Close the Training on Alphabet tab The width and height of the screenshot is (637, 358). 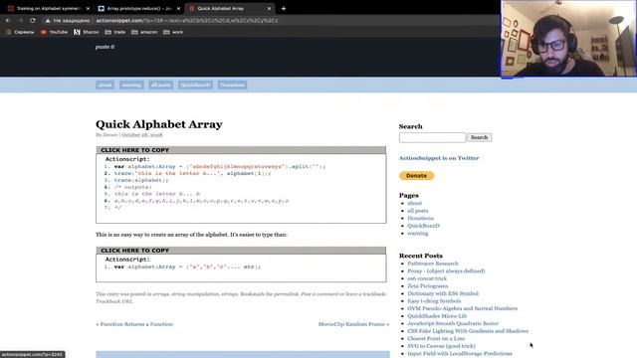(88, 8)
